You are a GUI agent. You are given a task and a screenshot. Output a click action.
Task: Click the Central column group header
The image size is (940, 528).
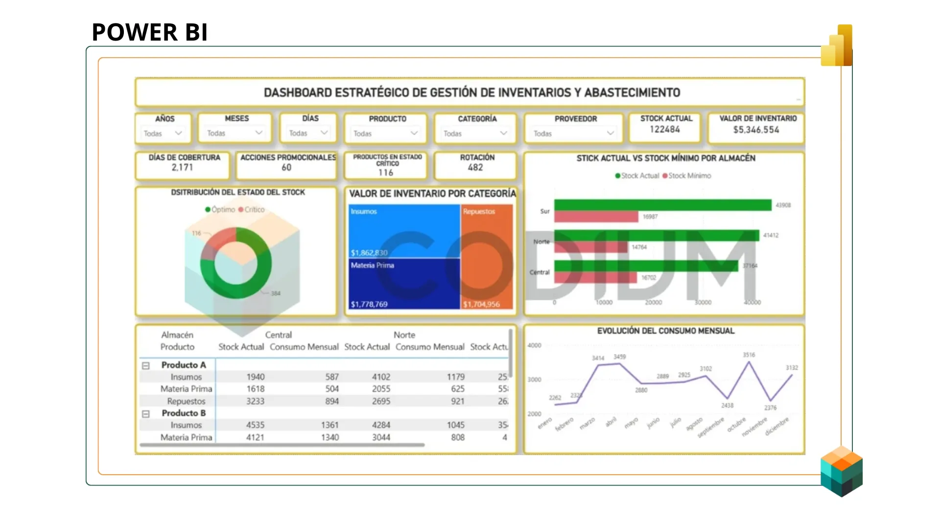point(278,335)
